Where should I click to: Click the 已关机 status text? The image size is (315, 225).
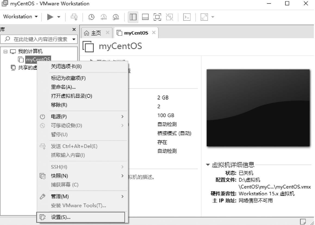tap(246, 173)
